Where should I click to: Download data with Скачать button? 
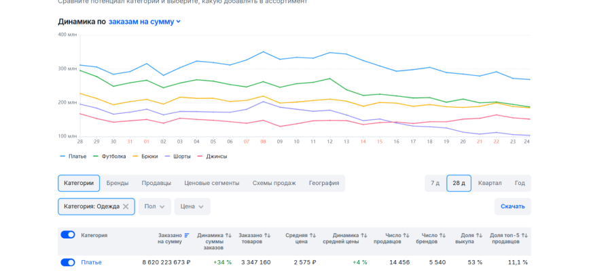click(x=512, y=207)
